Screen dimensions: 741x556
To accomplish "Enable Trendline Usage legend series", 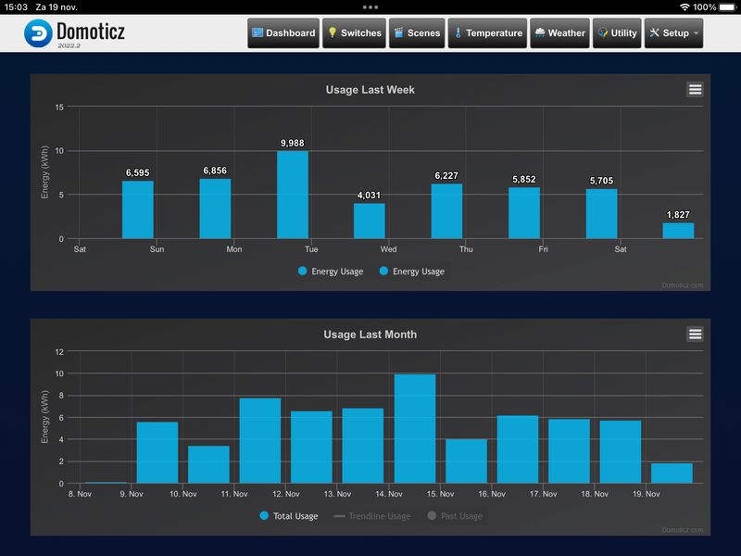I will (372, 516).
